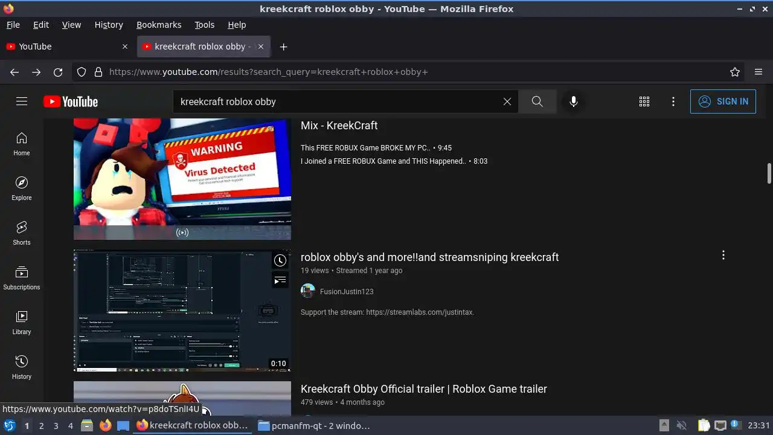Screen dimensions: 773x435
Task: Click 'Support the stream' description text
Action: (x=388, y=312)
